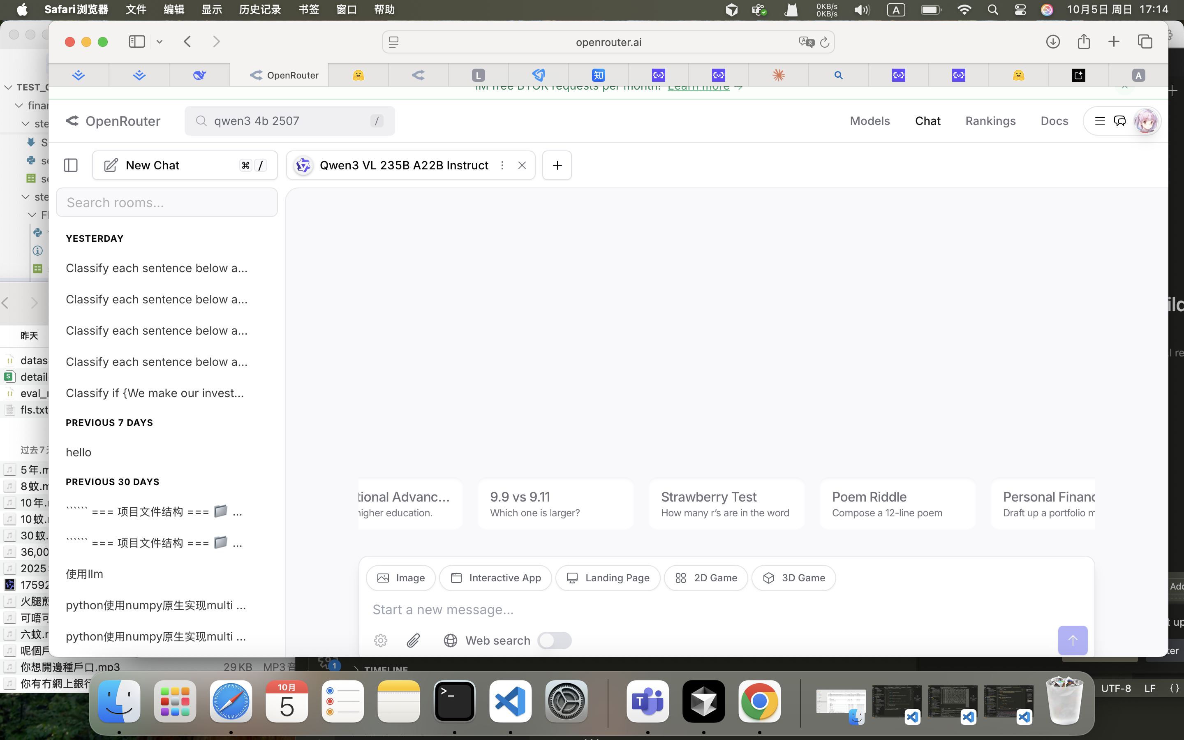Open Qwen3 VL model options three-dot menu
The image size is (1184, 740).
[x=502, y=165]
